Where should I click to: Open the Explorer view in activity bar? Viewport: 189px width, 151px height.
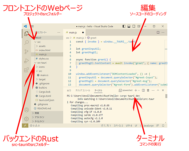pyautogui.click(x=26, y=34)
